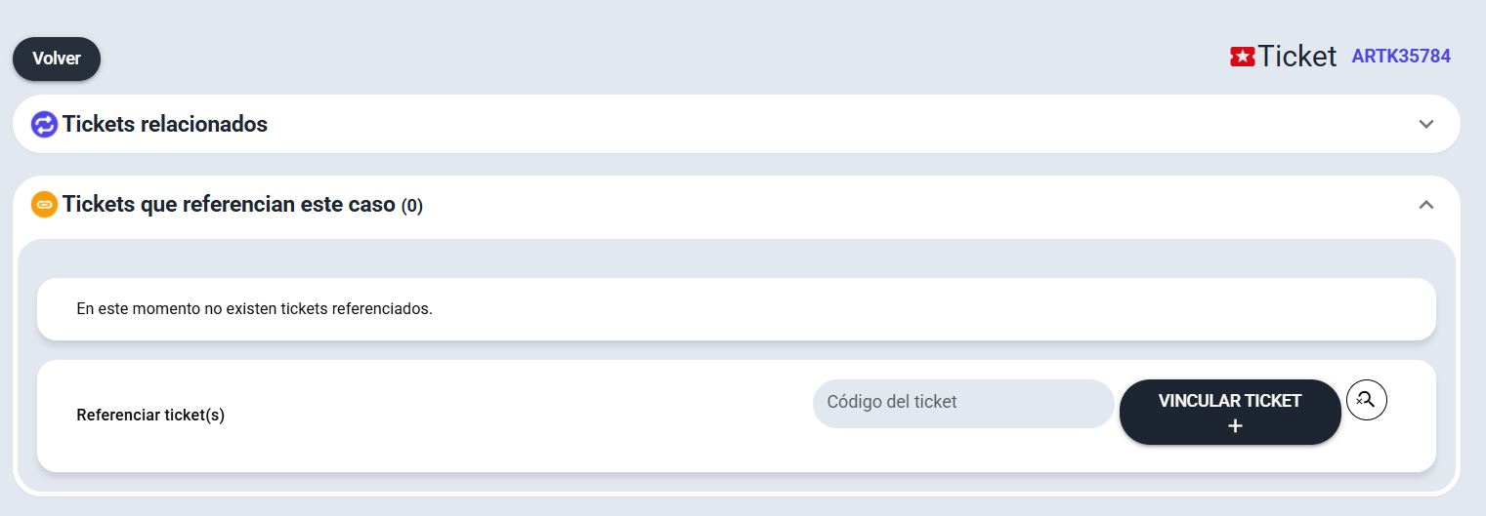Collapse Tickets que referencian section via up chevron
The image size is (1486, 516).
[x=1425, y=205]
